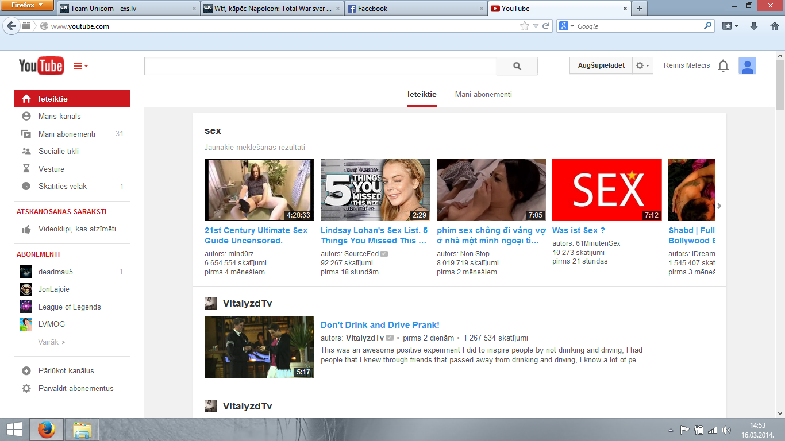Click the plus icon beside Pārlūkot kanālus
Screen dimensions: 785x441
26,371
